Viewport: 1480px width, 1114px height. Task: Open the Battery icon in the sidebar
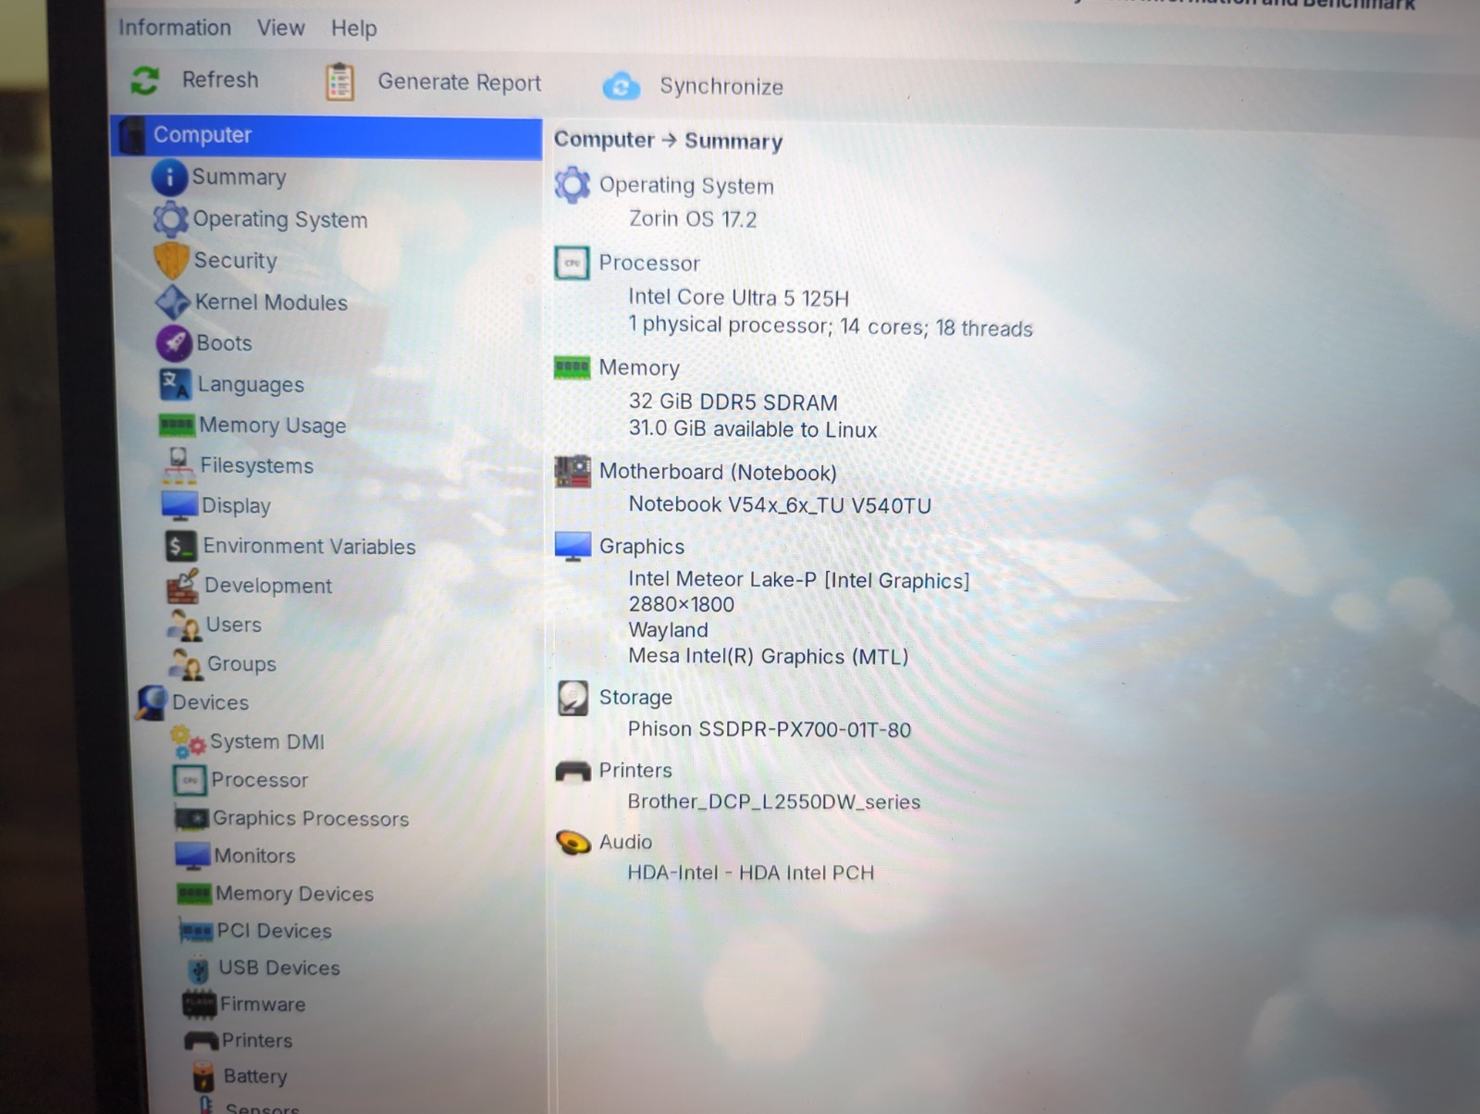point(204,1076)
